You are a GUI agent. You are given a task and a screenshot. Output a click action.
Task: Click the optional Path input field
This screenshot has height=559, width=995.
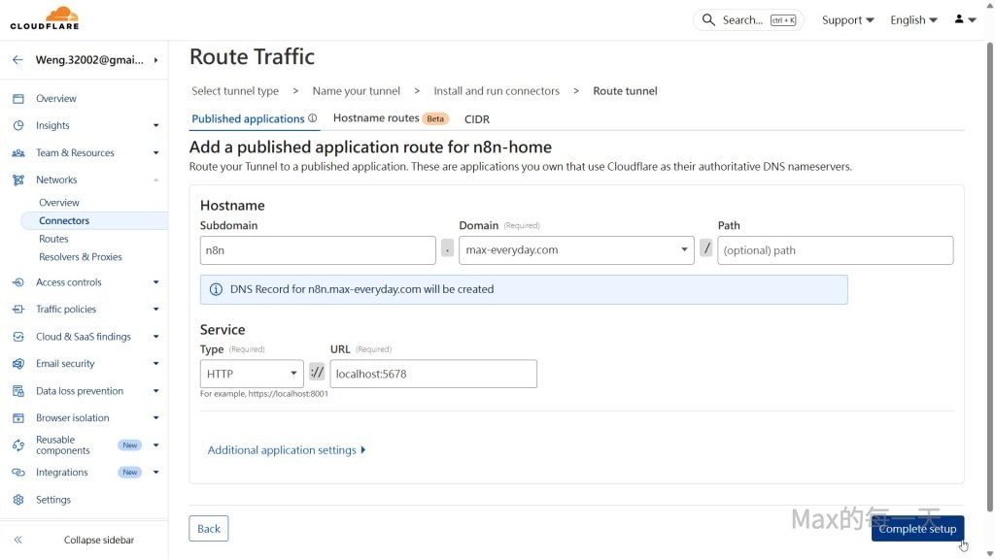[x=835, y=250]
